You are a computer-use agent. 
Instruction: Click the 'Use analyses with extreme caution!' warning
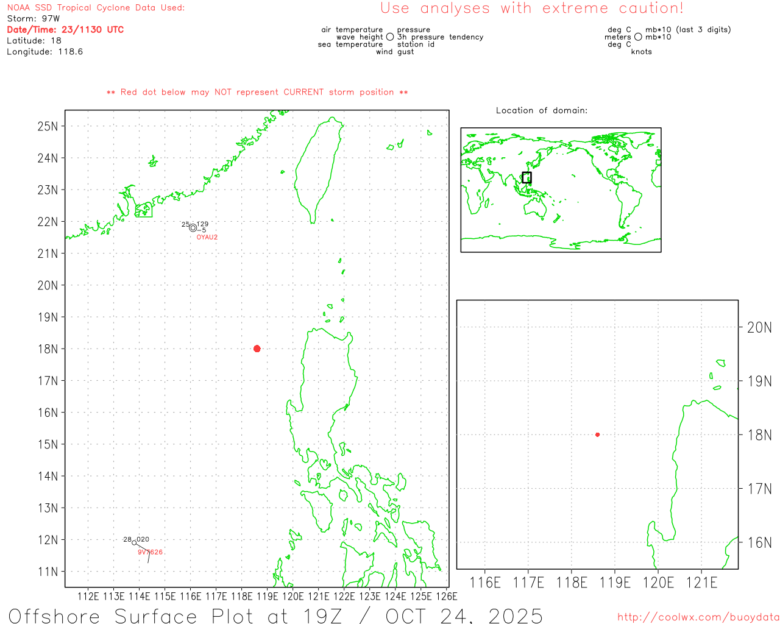tap(531, 9)
